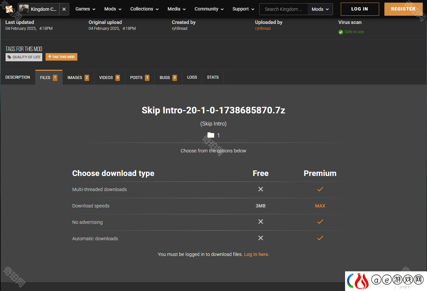
Task: Click the Premium checkmark for Multi-threaded downloads
Action: click(x=320, y=189)
